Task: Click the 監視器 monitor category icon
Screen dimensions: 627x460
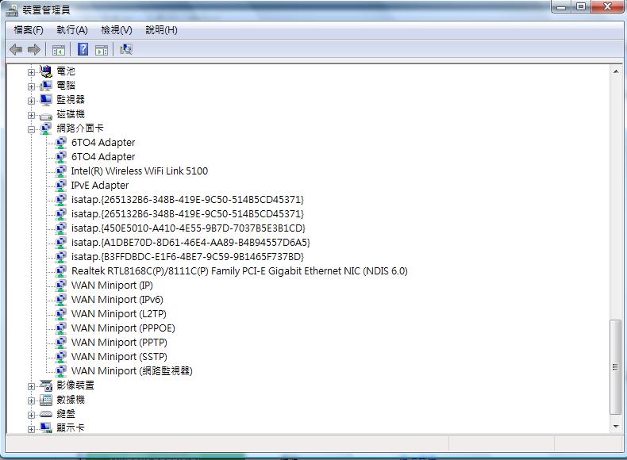Action: click(x=46, y=100)
